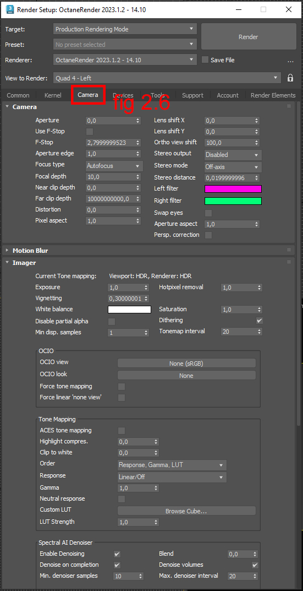Screen dimensions: 303x591
Task: Expand the Motion Blur rollout
Action: [7, 250]
